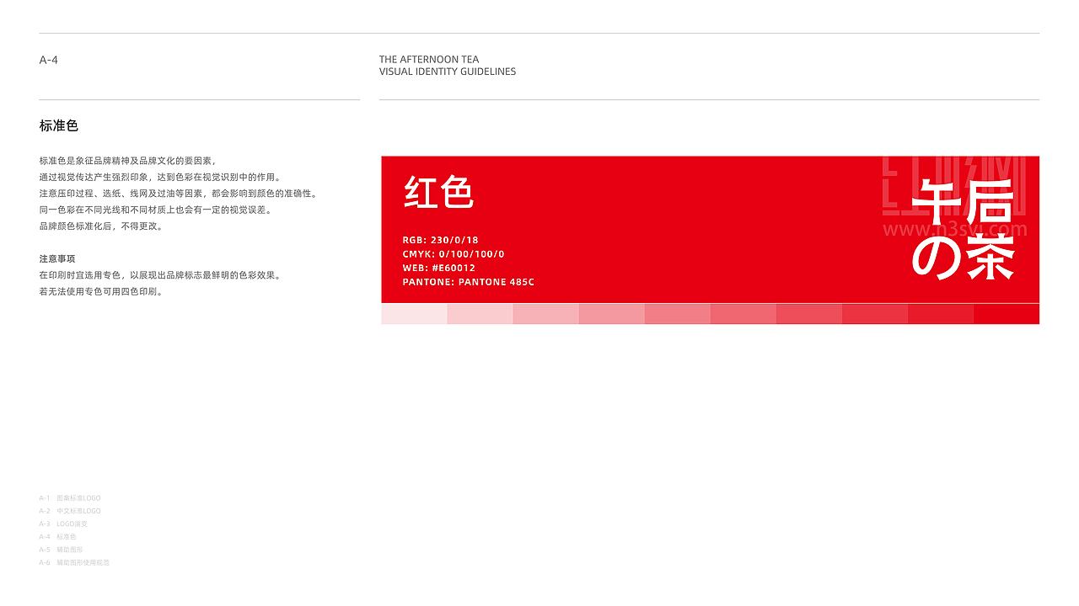Open index entry A-5 辅助图形

coord(61,549)
